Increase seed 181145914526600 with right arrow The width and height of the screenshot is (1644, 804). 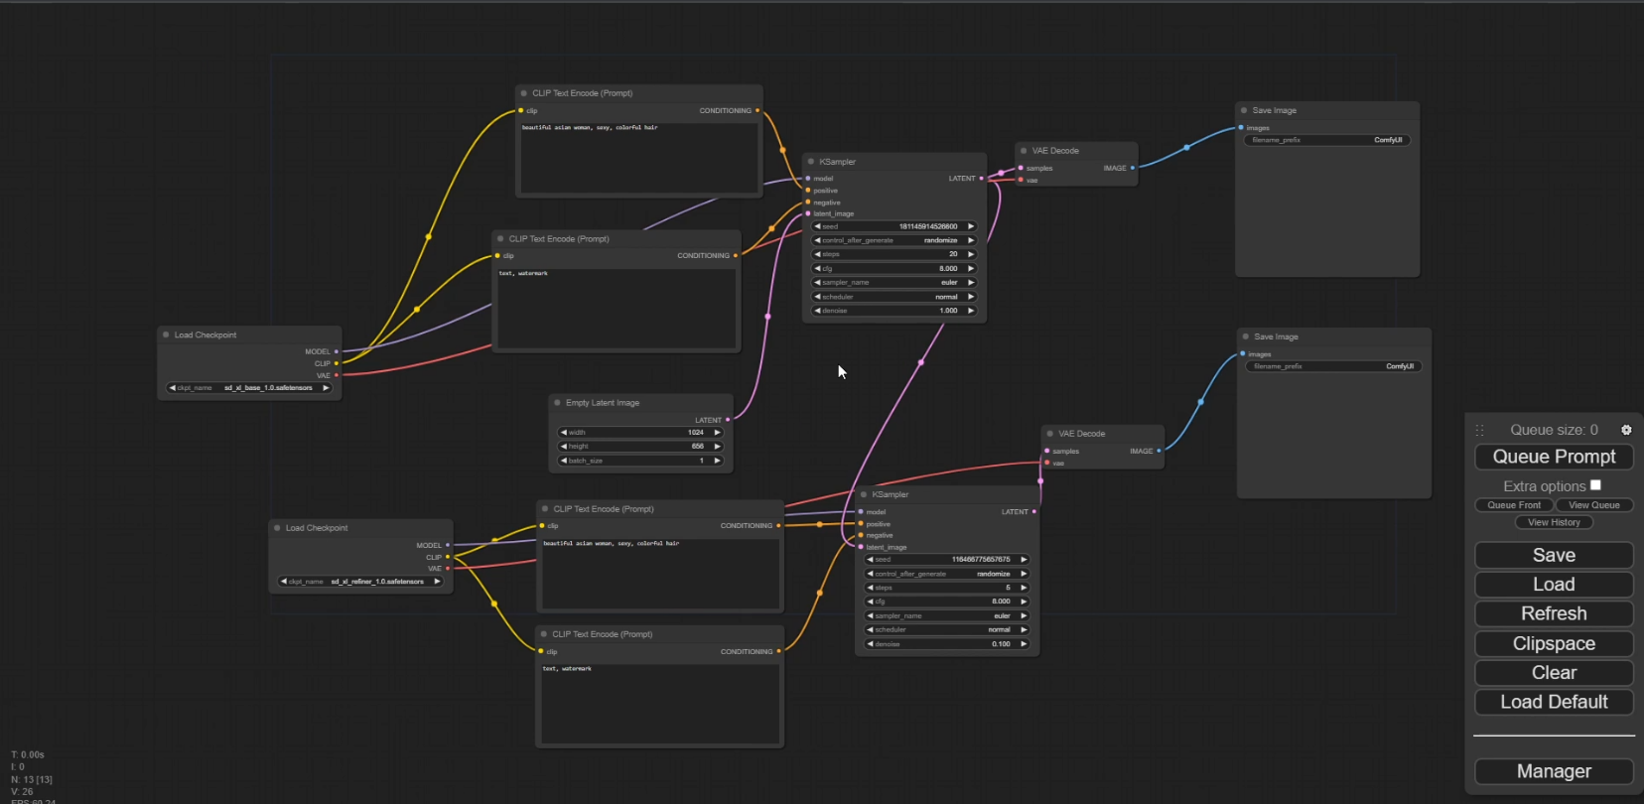[971, 226]
